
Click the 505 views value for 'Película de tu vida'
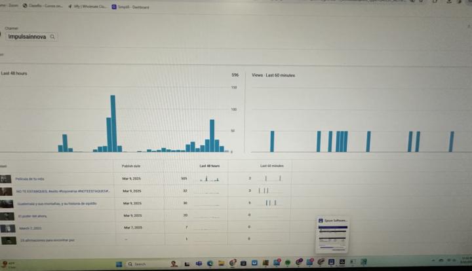click(184, 179)
